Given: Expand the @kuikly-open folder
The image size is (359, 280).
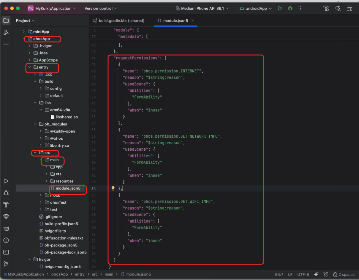Looking at the screenshot, I should (41, 131).
